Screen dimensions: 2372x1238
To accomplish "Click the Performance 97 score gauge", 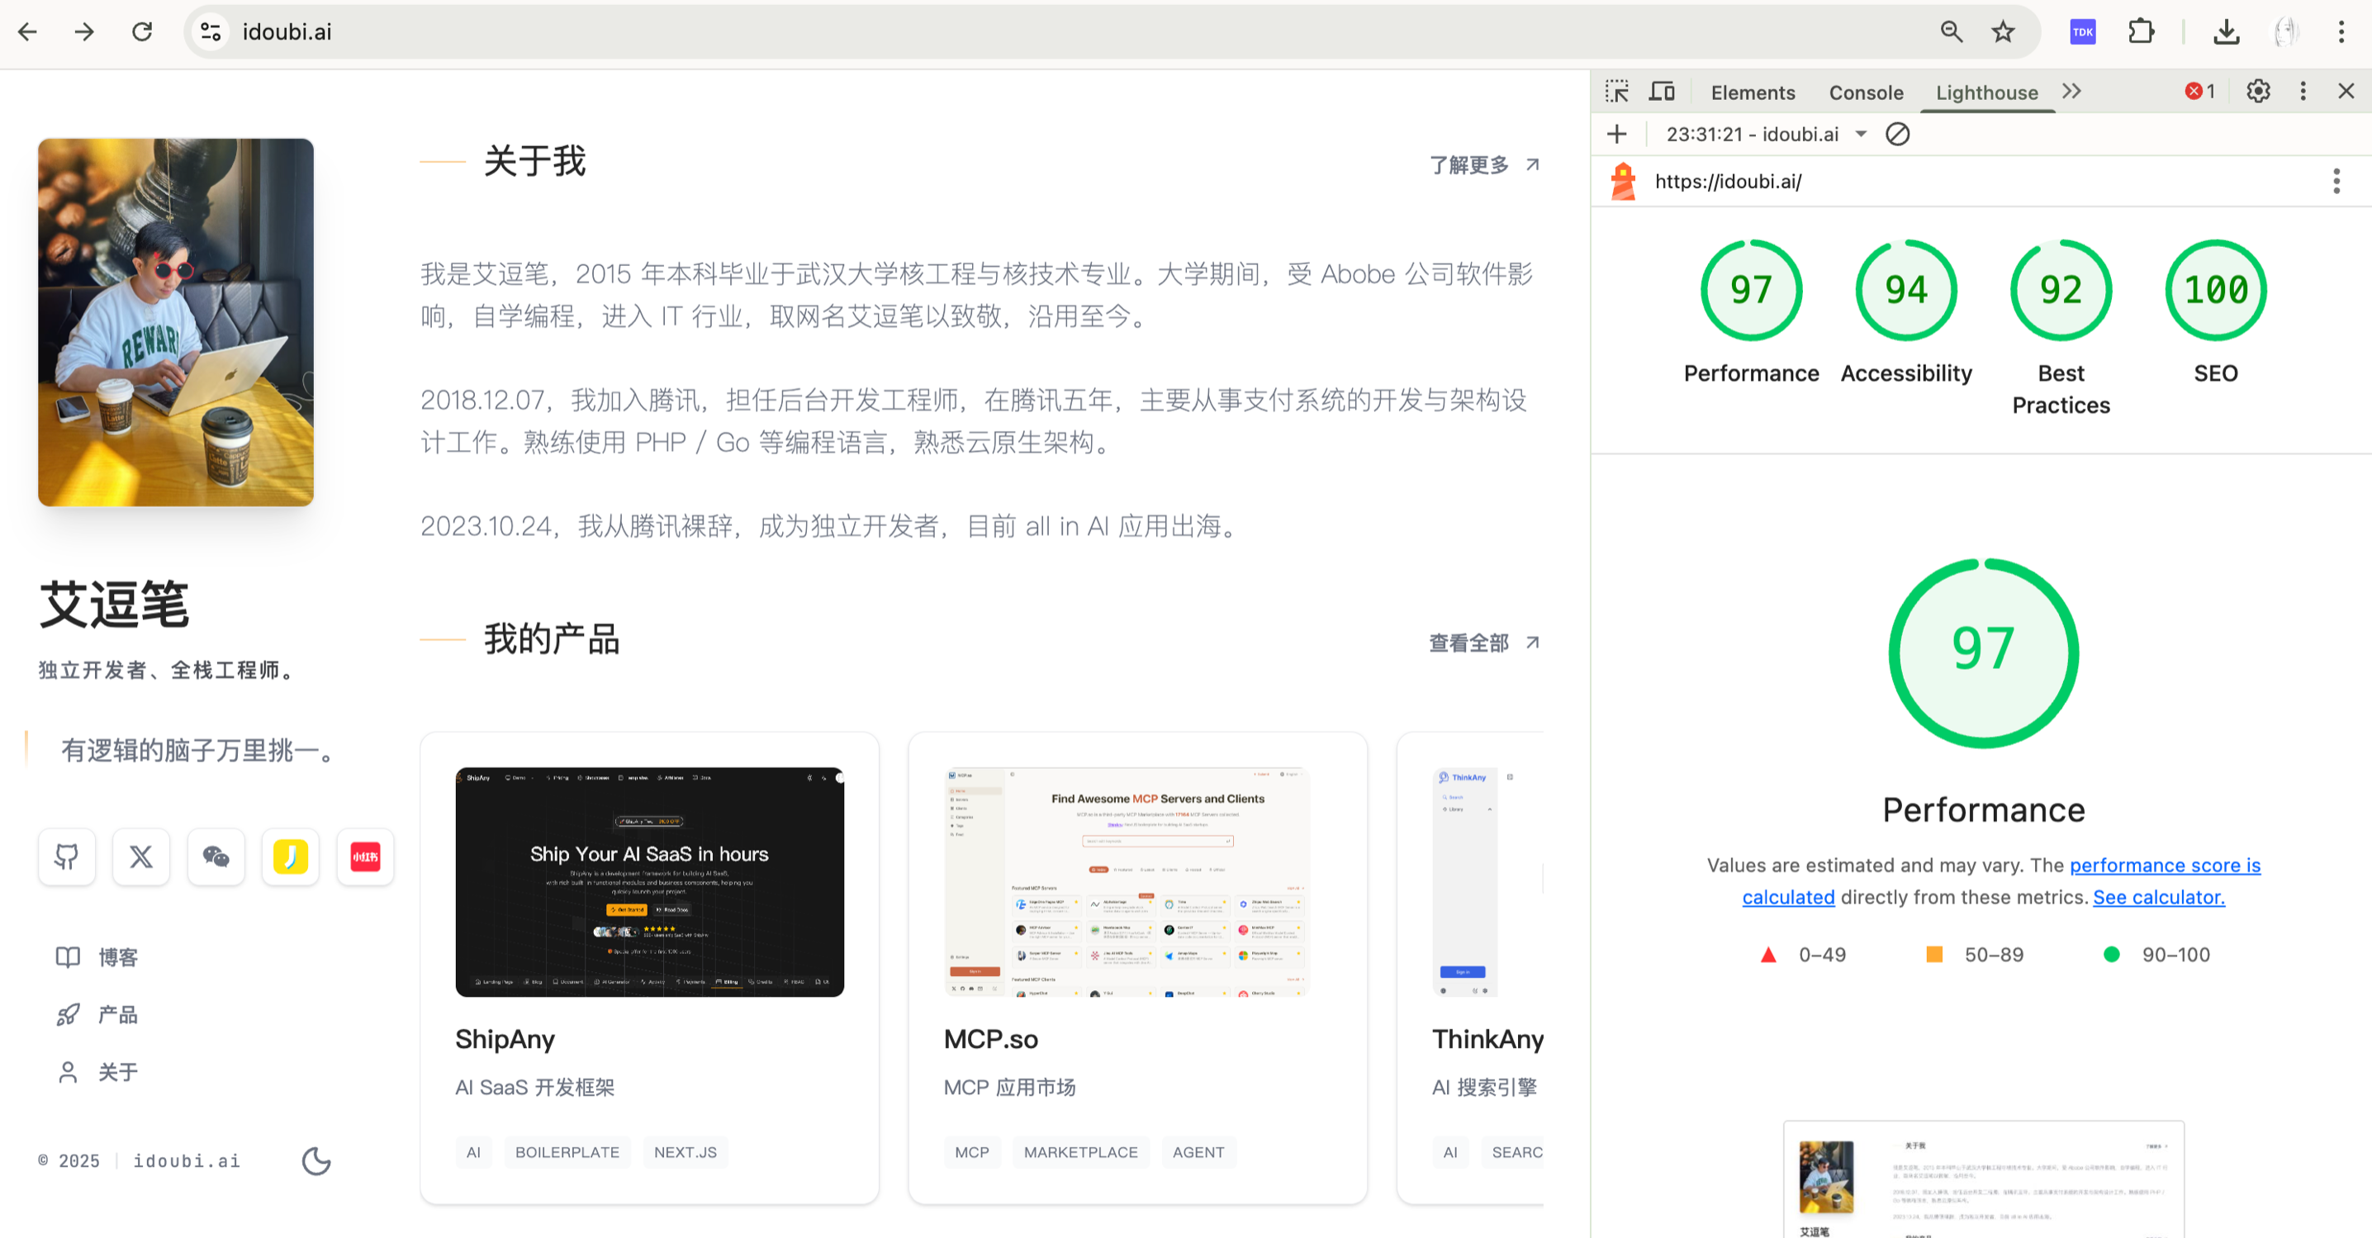I will [x=1750, y=291].
